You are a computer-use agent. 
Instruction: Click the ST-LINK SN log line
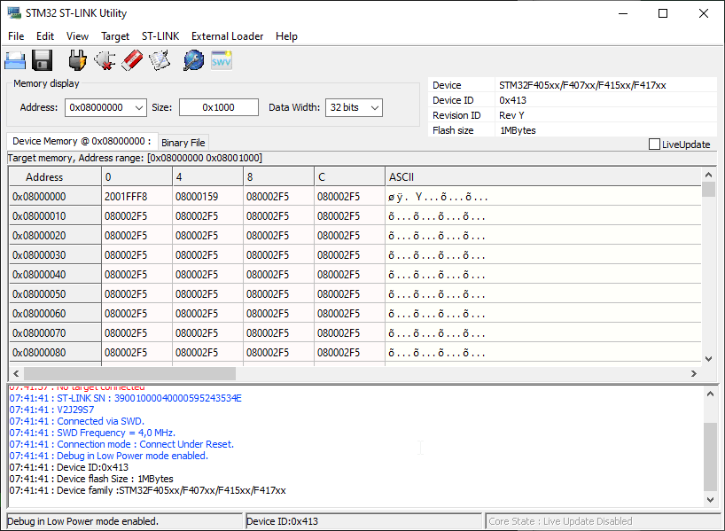pos(125,398)
